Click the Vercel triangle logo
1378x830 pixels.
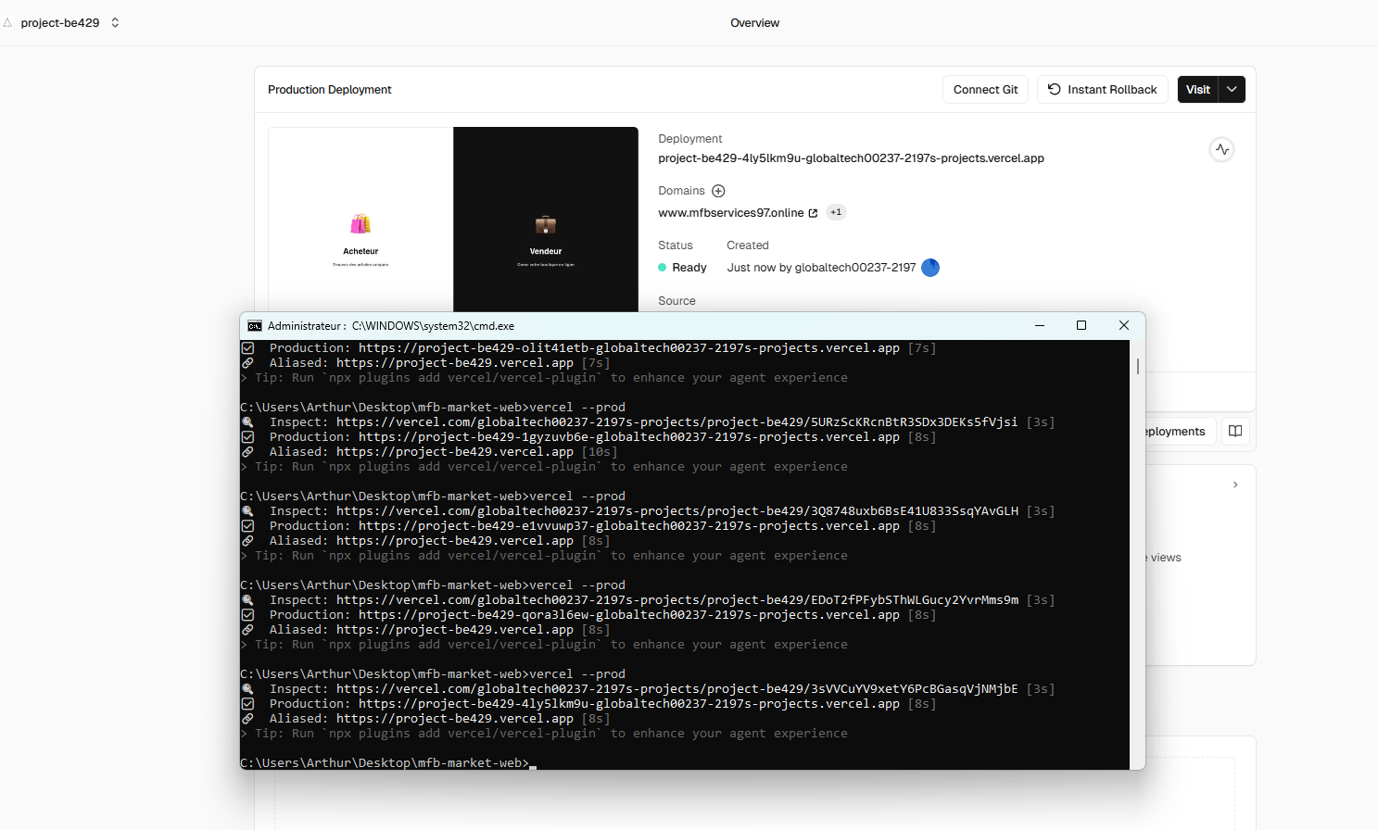[7, 23]
